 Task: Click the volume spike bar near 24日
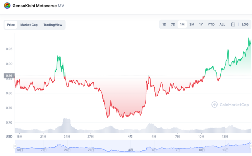[67, 125]
